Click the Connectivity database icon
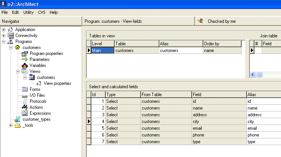Viewport: 281px width, 157px height. [11, 36]
